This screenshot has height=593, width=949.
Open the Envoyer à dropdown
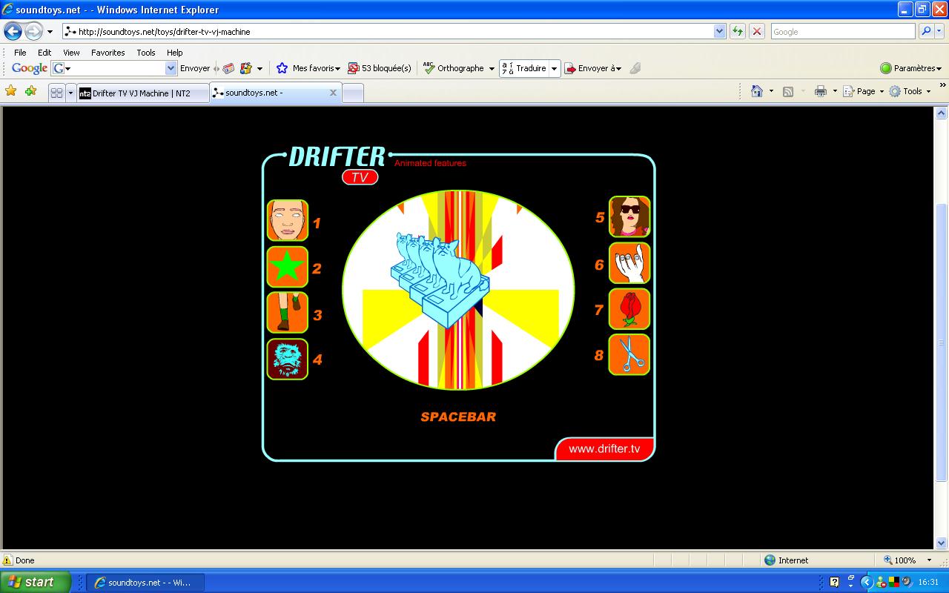[593, 68]
